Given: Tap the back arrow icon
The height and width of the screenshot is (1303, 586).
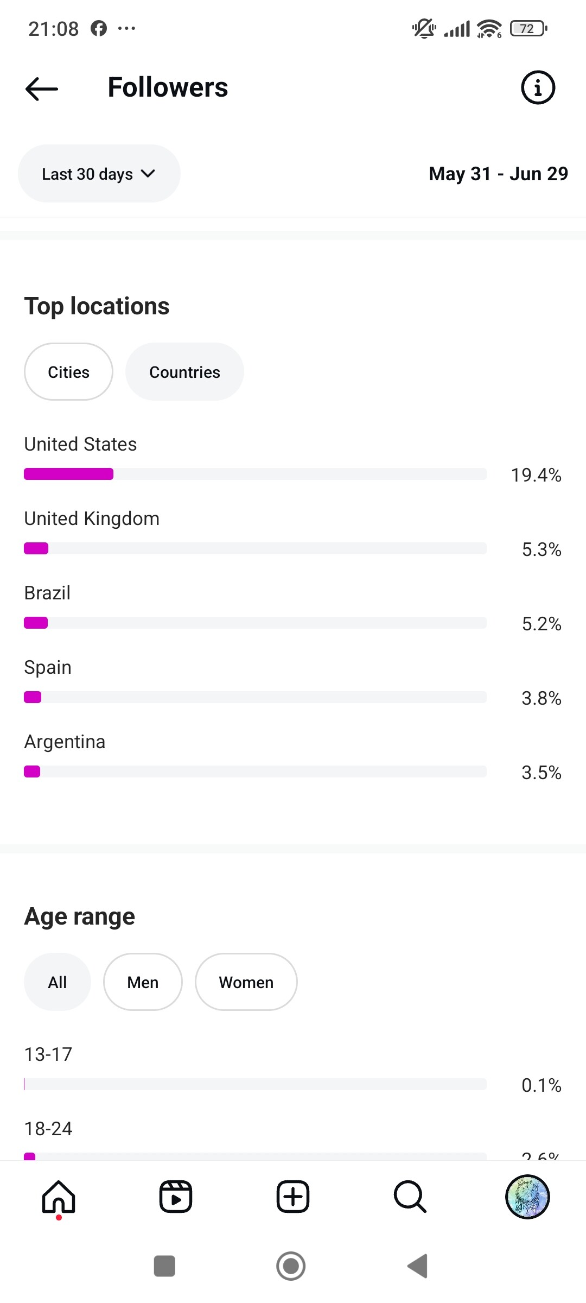Looking at the screenshot, I should 42,88.
